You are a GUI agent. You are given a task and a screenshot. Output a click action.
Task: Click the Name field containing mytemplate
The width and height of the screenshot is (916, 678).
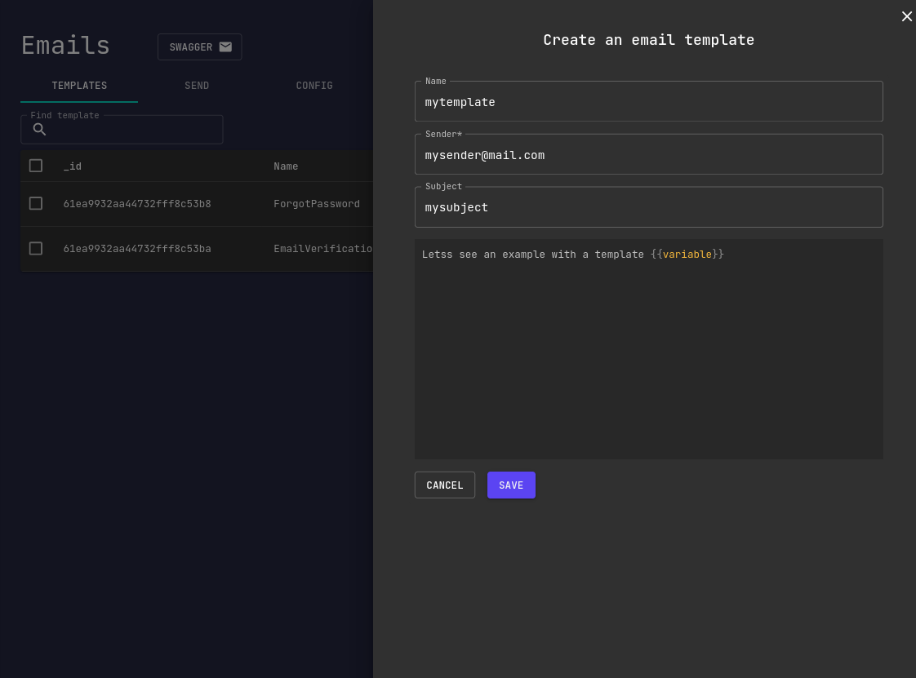[648, 102]
